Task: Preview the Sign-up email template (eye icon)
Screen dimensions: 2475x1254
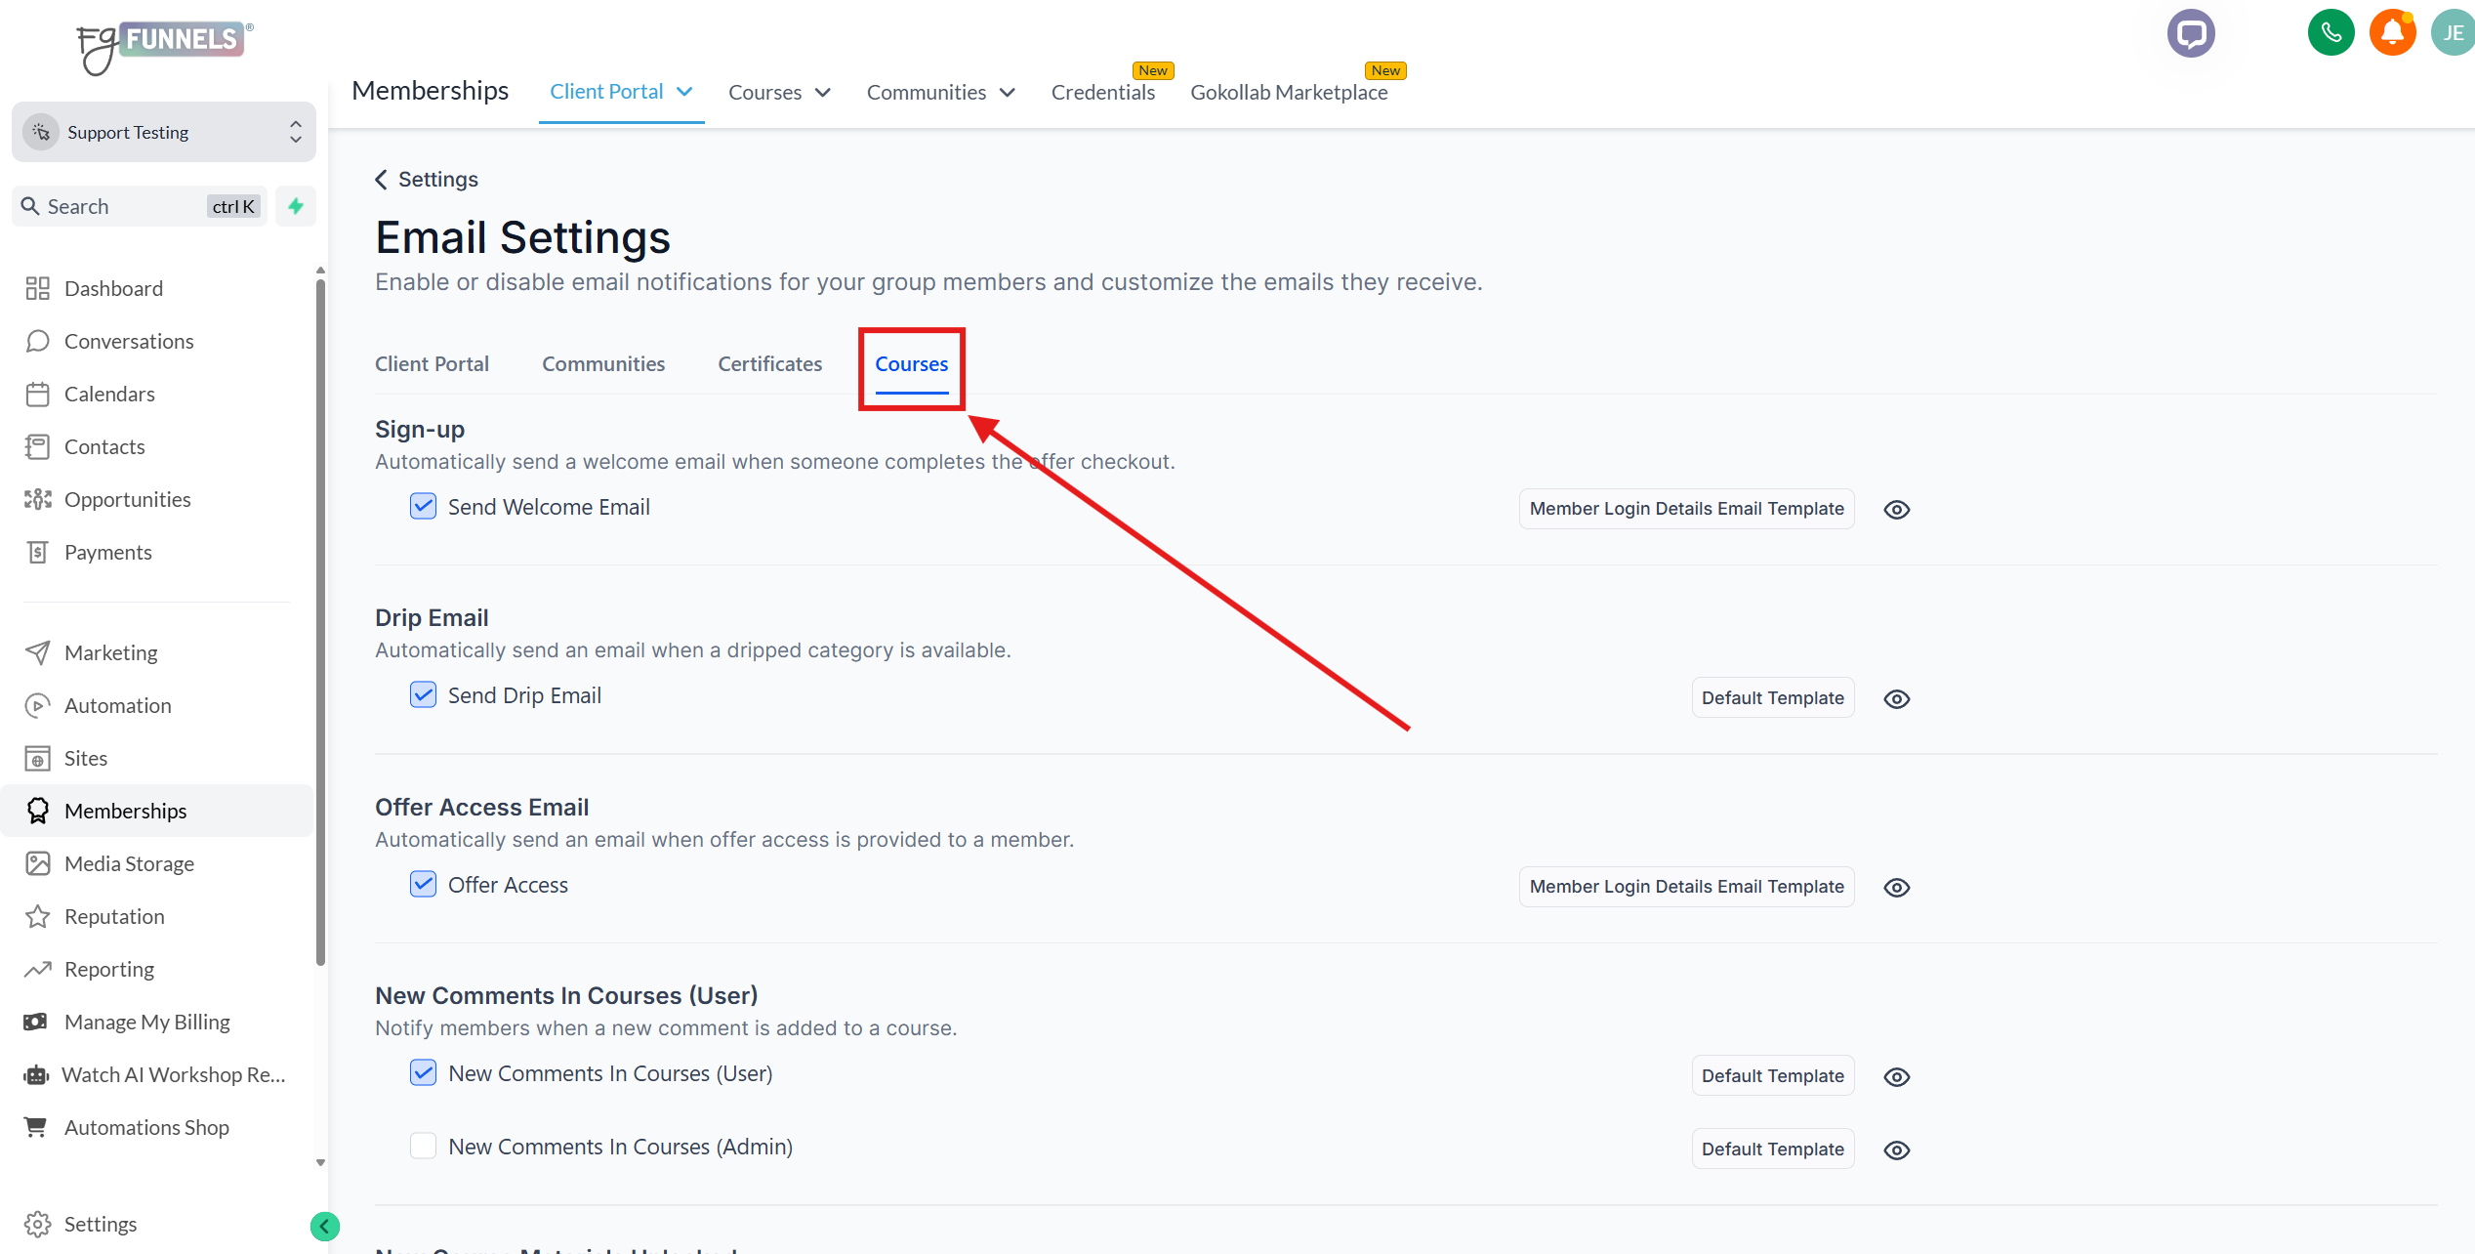Action: click(x=1896, y=510)
